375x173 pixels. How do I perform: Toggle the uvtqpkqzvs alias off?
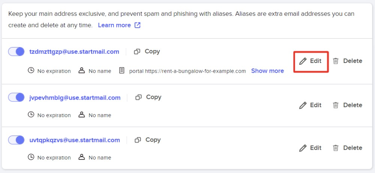click(x=16, y=140)
